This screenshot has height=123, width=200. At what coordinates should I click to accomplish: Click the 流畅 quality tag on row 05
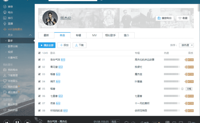tap(189, 89)
